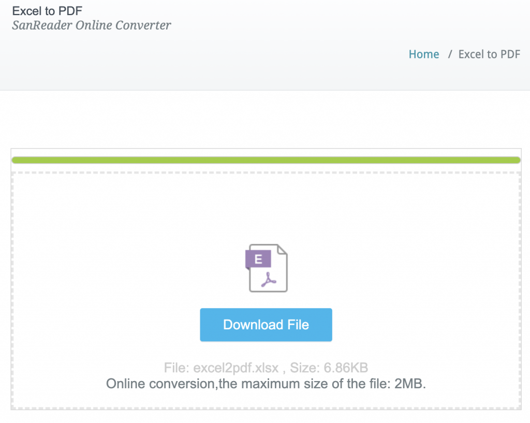
Task: Click the maximum size 2MB notice text
Action: pos(266,384)
